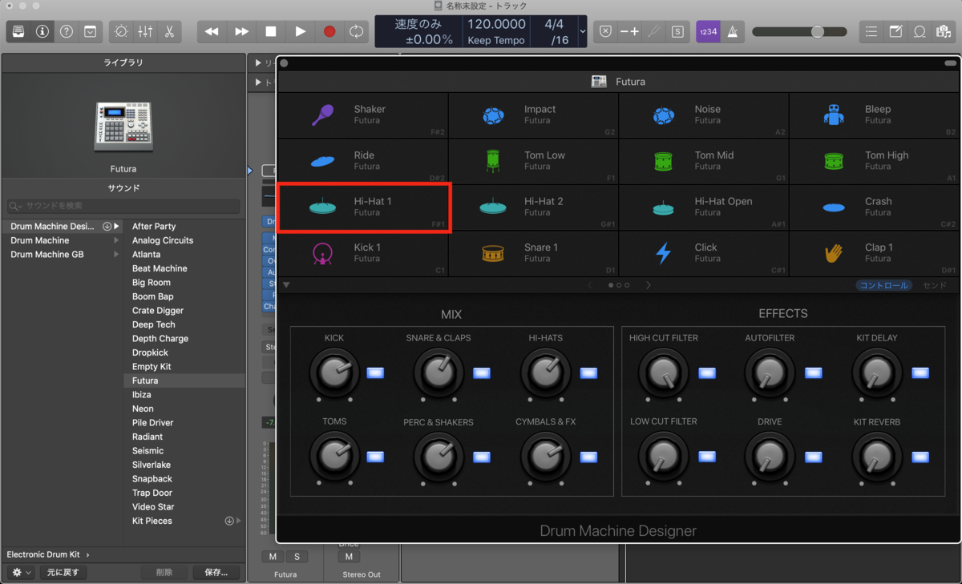Viewport: 962px width, 584px height.
Task: Toggle Cycle mode button
Action: [x=357, y=32]
